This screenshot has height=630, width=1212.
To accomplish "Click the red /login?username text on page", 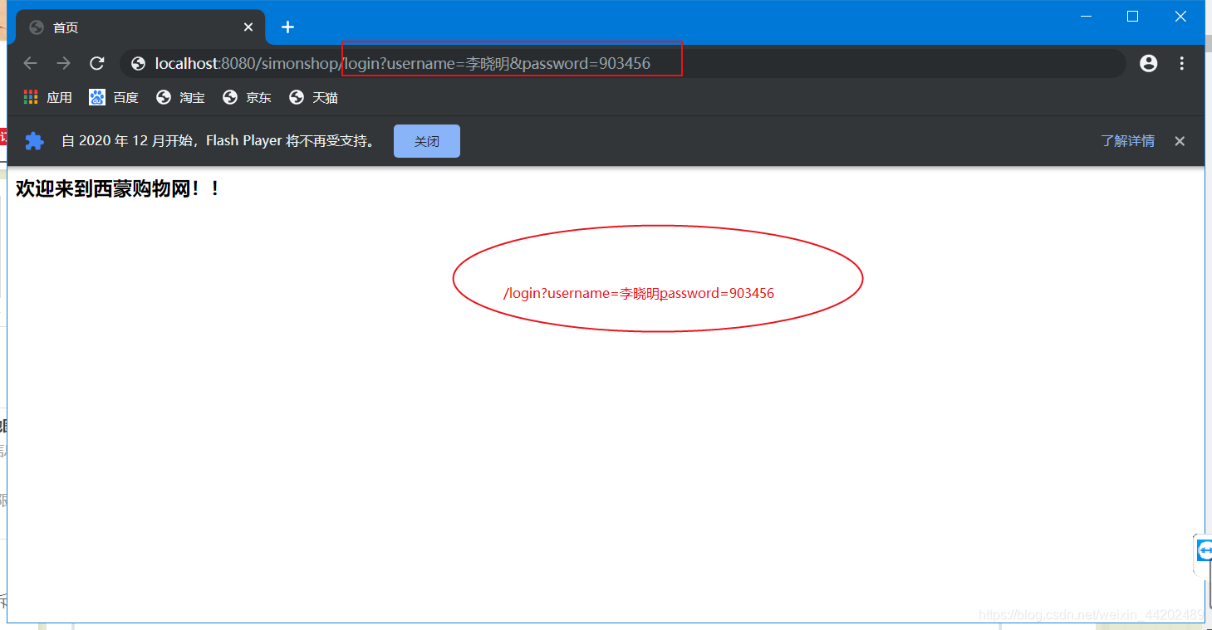I will pyautogui.click(x=639, y=293).
